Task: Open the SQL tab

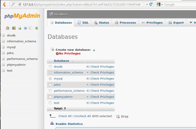Action: click(83, 23)
